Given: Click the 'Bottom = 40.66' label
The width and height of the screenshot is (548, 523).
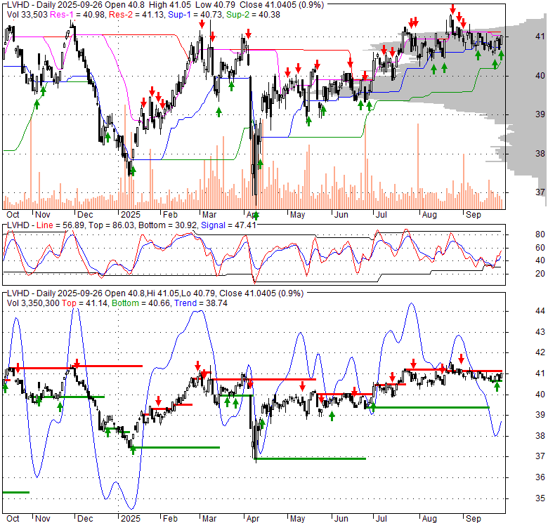Looking at the screenshot, I should [141, 303].
